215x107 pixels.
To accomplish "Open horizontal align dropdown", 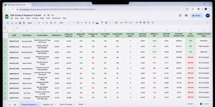I will 117,23.
